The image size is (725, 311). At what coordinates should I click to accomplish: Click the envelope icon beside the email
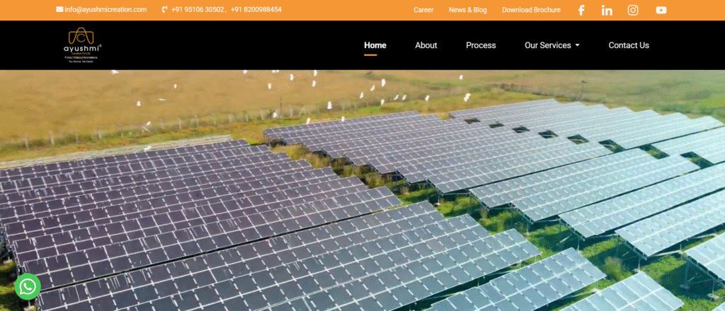tap(59, 9)
